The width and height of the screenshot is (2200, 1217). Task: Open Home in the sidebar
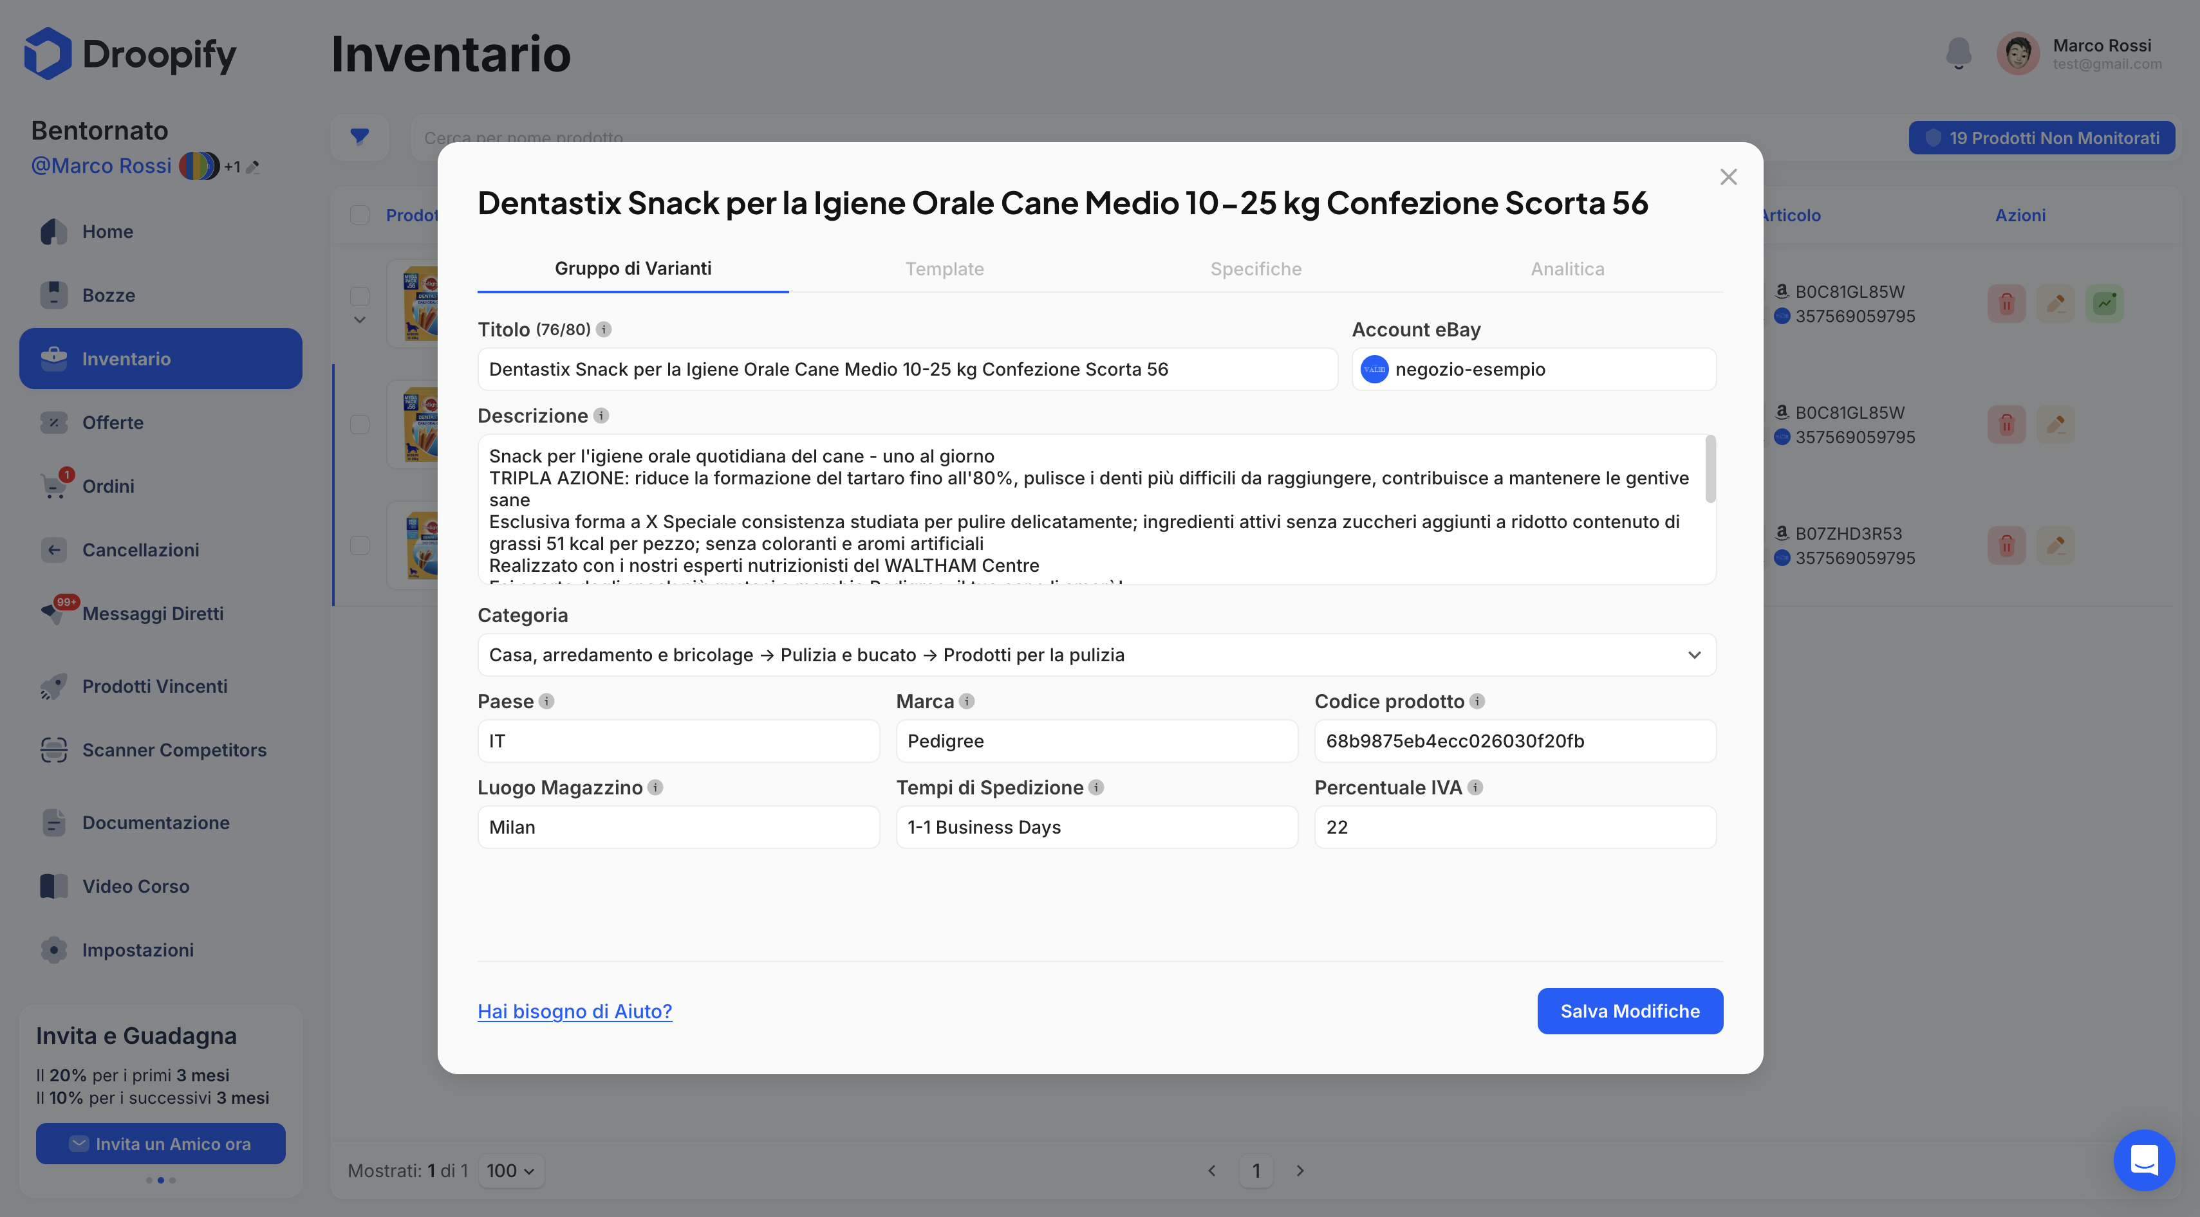[160, 232]
